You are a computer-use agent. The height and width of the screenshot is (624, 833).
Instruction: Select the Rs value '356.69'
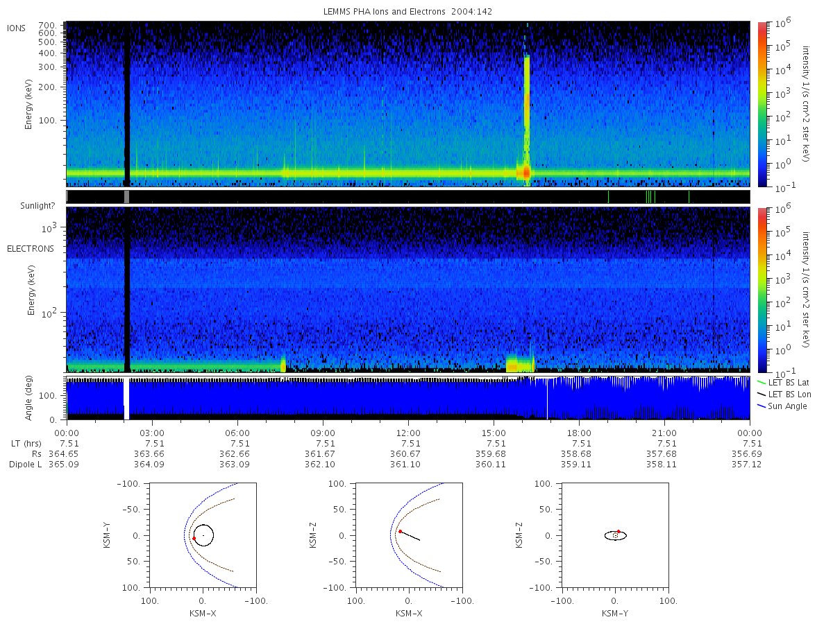[746, 454]
